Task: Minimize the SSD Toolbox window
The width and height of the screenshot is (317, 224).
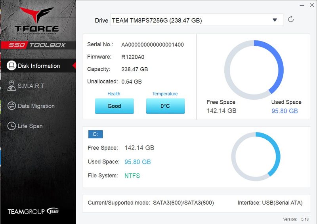Action: coord(302,5)
